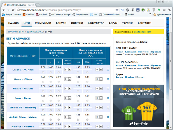Click the Профил link under Друго
Image resolution: width=173 pixels, height=130 pixels.
click(x=130, y=77)
